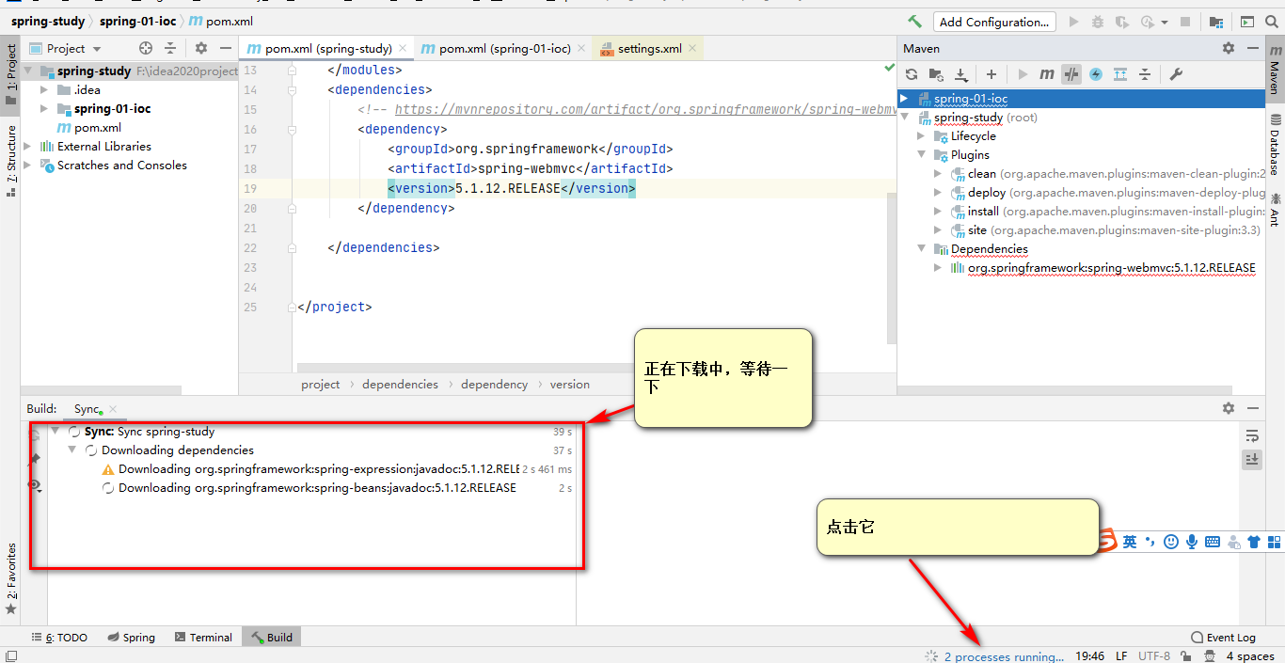This screenshot has height=663, width=1285.
Task: Open the IDE settings gear on Build panel
Action: pos(1229,408)
